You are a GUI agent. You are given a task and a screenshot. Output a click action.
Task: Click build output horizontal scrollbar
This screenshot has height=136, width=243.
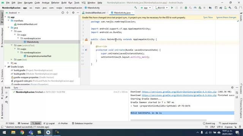pos(169,120)
